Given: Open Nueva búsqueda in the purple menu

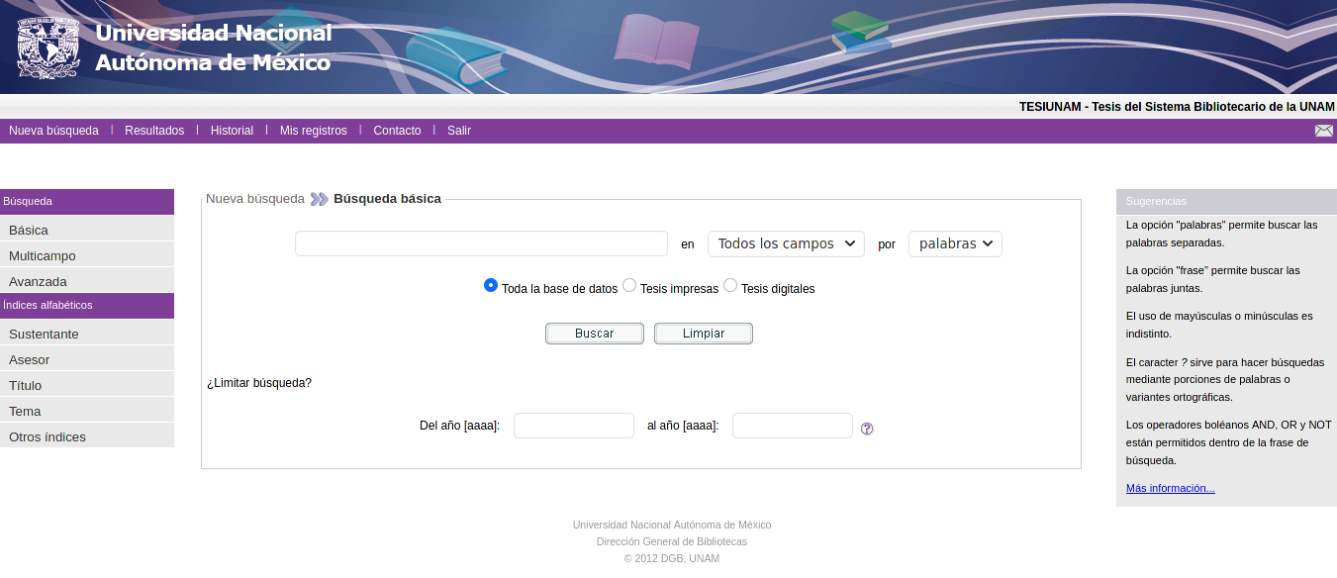Looking at the screenshot, I should (x=53, y=131).
